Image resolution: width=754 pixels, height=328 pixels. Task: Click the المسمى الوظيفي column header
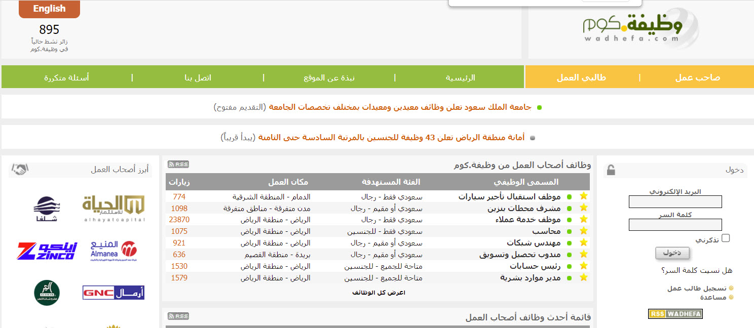point(526,182)
